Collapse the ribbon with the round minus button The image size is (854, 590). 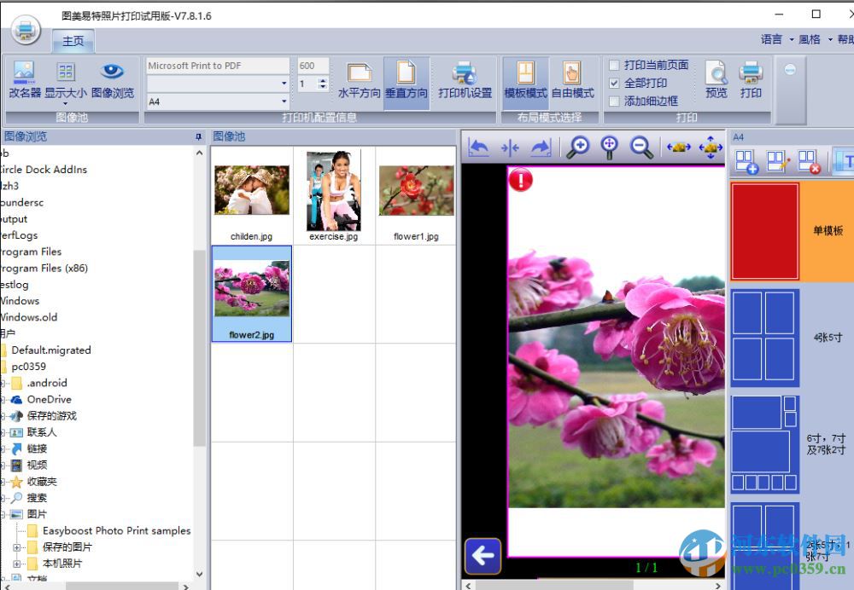(x=790, y=70)
